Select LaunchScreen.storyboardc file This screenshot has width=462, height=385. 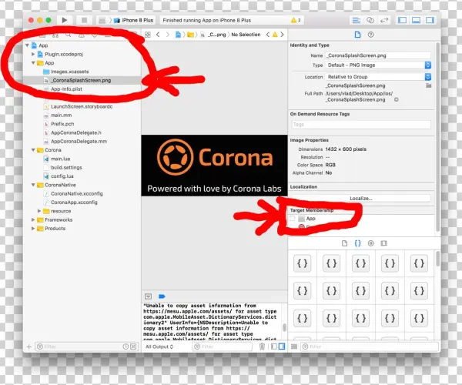click(82, 106)
